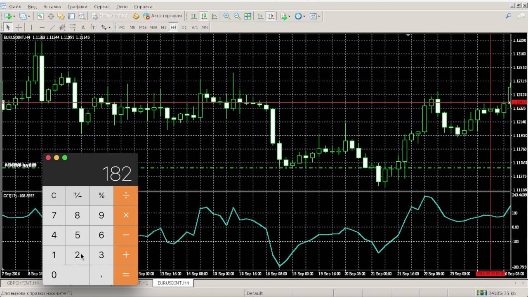Select the vertical line tool
Viewport: 528px width, 297px height.
tap(31, 27)
